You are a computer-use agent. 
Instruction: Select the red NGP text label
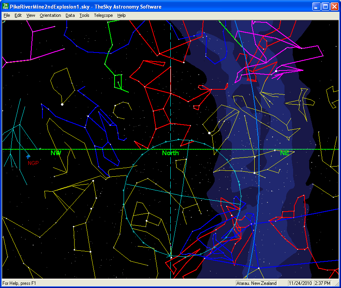(x=33, y=163)
